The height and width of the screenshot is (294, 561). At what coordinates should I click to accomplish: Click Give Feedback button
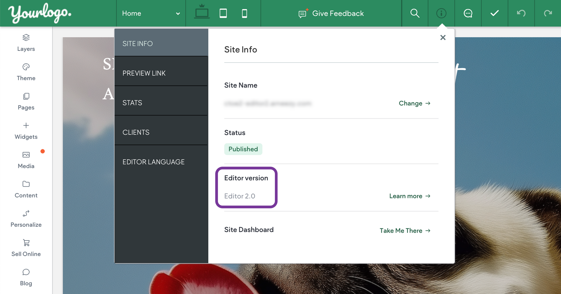[331, 13]
